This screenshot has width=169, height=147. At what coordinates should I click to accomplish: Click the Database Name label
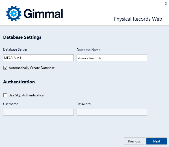click(88, 50)
